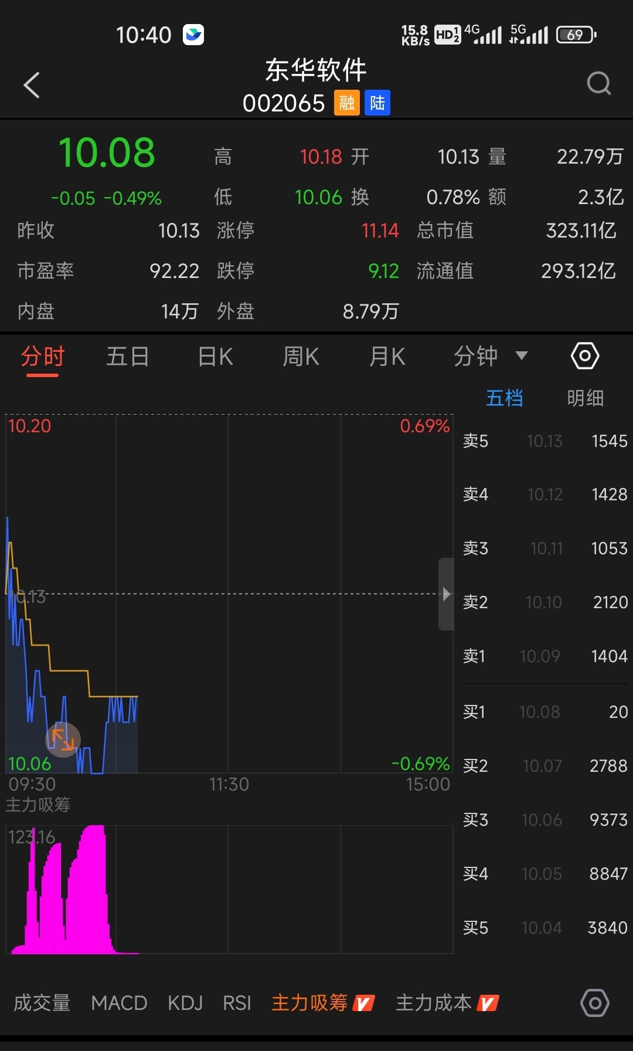Screen dimensions: 633x1051
Task: Tap the intraday price line chart
Action: (229, 594)
